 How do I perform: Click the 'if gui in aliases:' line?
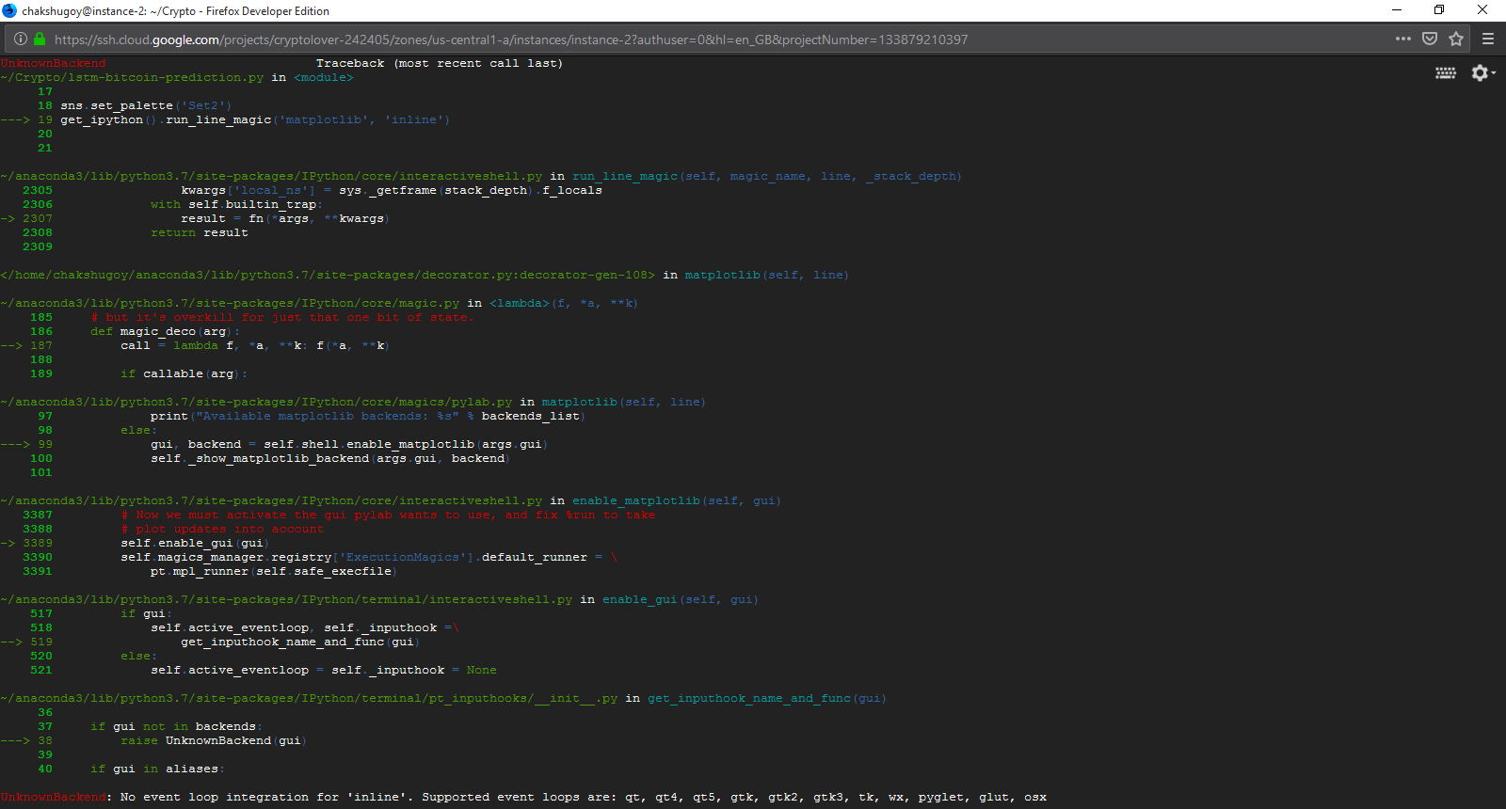pyautogui.click(x=156, y=769)
